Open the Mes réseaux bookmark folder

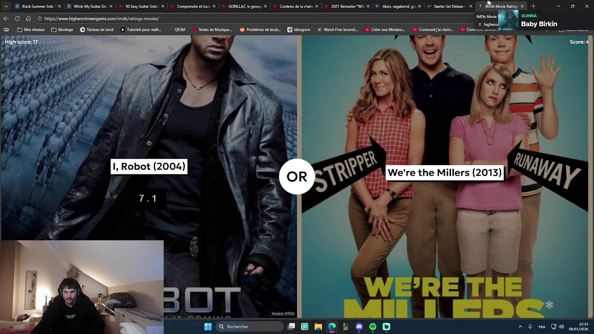31,30
